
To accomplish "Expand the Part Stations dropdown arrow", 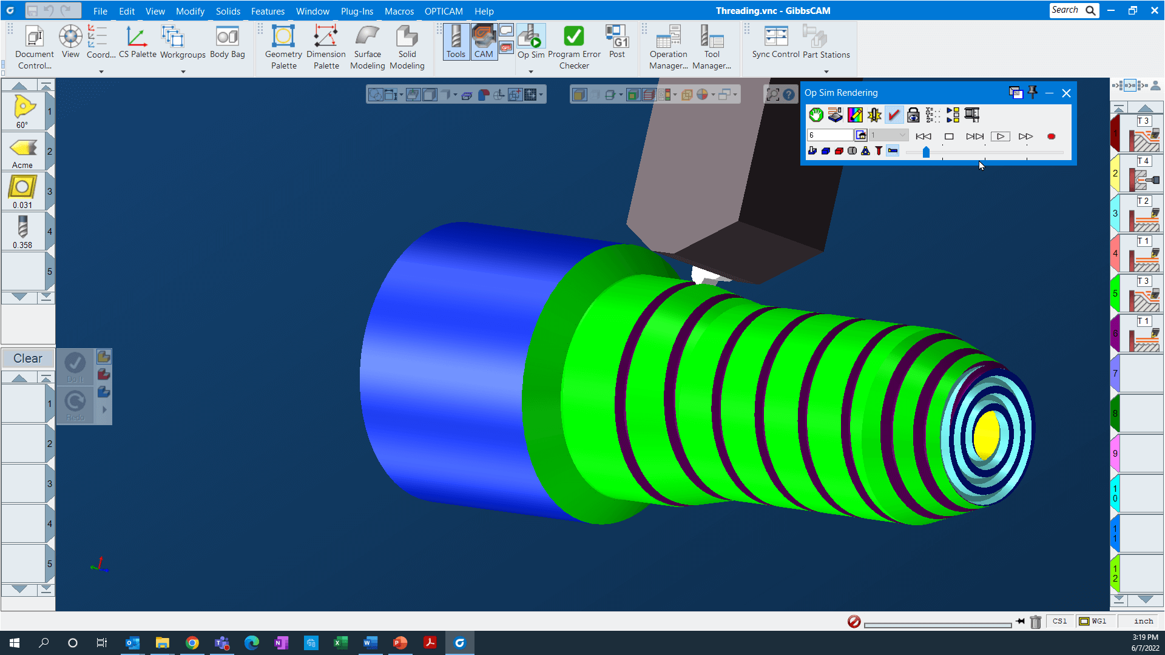I will 826,72.
